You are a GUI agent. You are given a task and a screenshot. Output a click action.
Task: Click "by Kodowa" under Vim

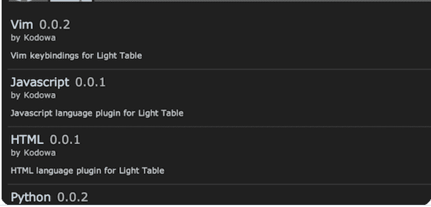point(33,38)
